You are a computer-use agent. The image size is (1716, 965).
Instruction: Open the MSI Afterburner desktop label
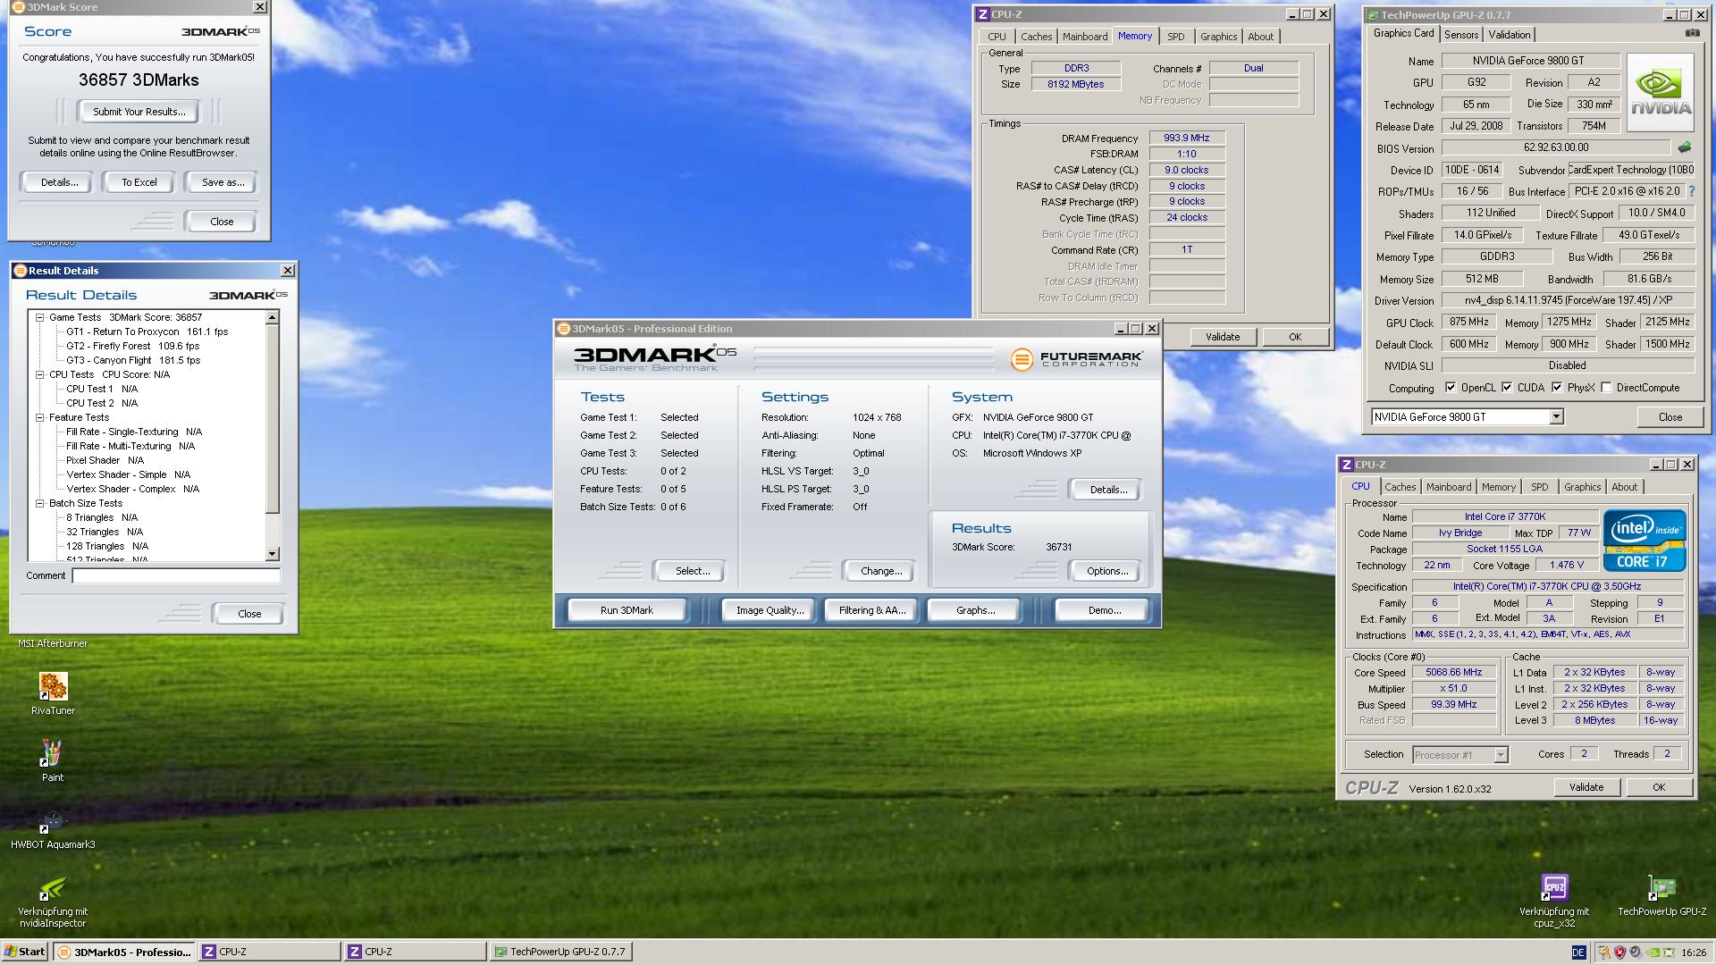pyautogui.click(x=53, y=643)
